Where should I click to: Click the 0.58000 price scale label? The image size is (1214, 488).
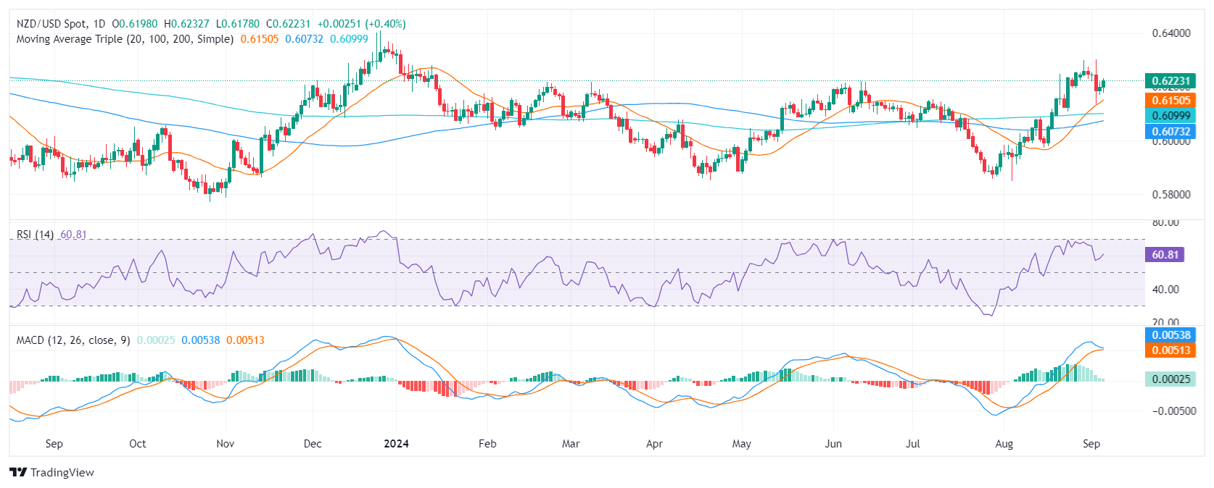pos(1171,195)
